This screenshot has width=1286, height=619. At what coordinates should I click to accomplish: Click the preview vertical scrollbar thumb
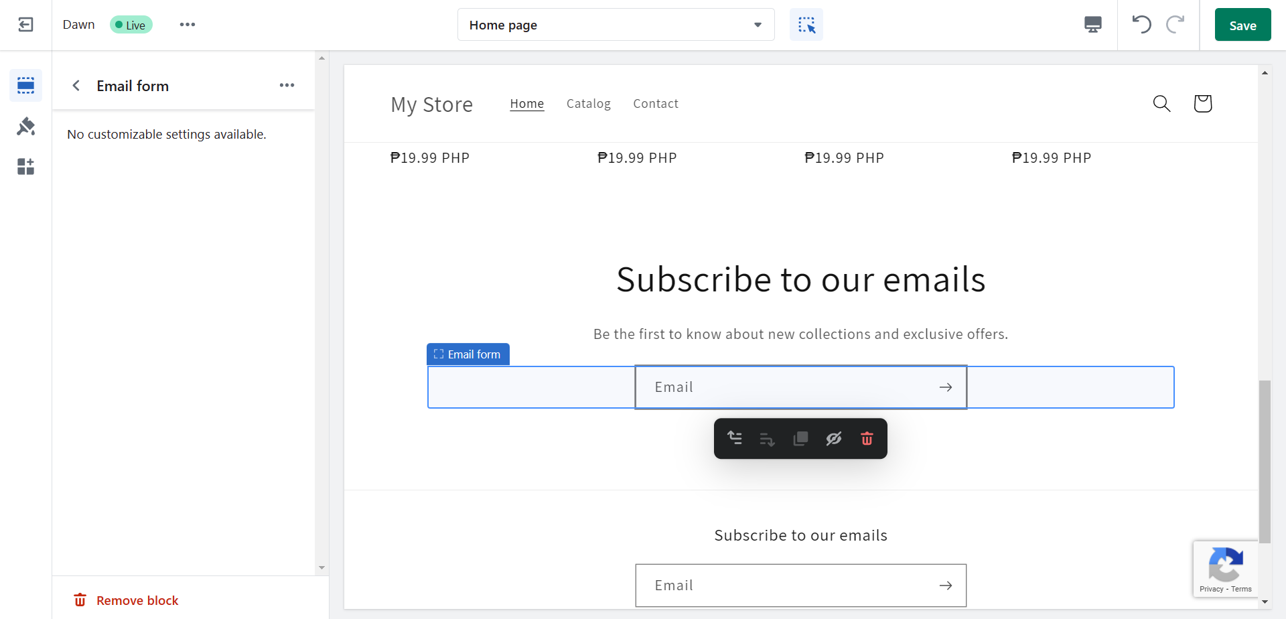click(x=1265, y=462)
